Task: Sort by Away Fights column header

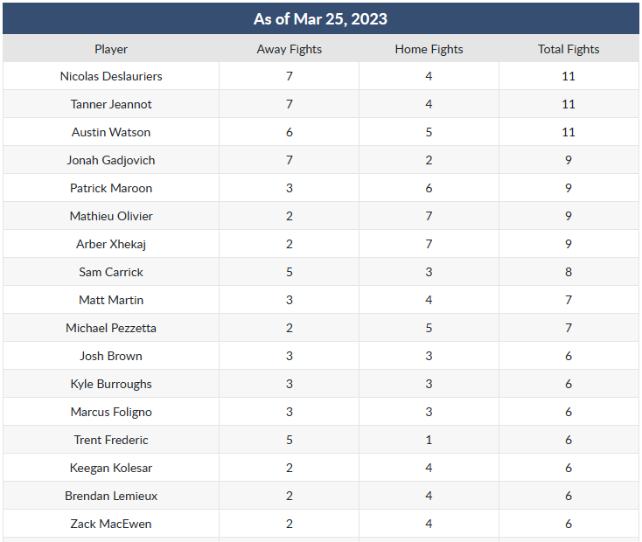Action: [x=289, y=49]
